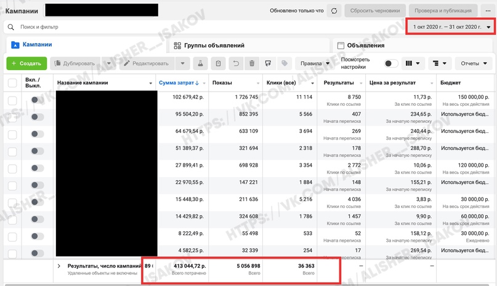Image resolution: width=497 pixels, height=286 pixels.
Task: Toggle campaign switch in 27 899,41 row
Action: (37, 168)
